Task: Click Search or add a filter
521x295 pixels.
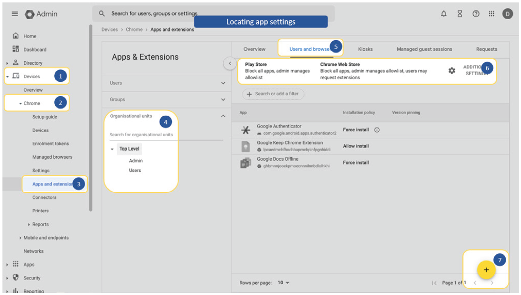Action: click(x=273, y=94)
